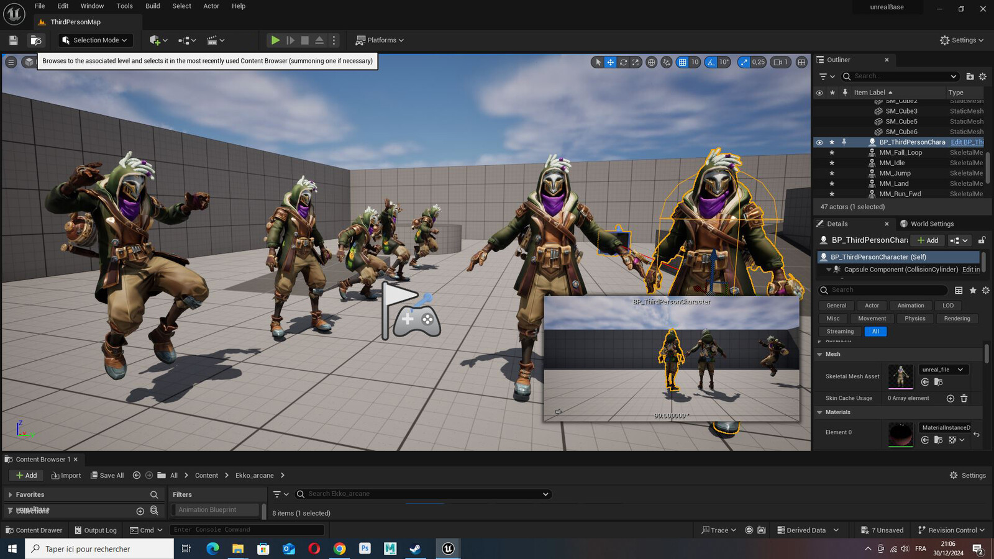Open the Edit BP_ThirdPersonCharacter link
Image resolution: width=994 pixels, height=559 pixels.
[967, 142]
